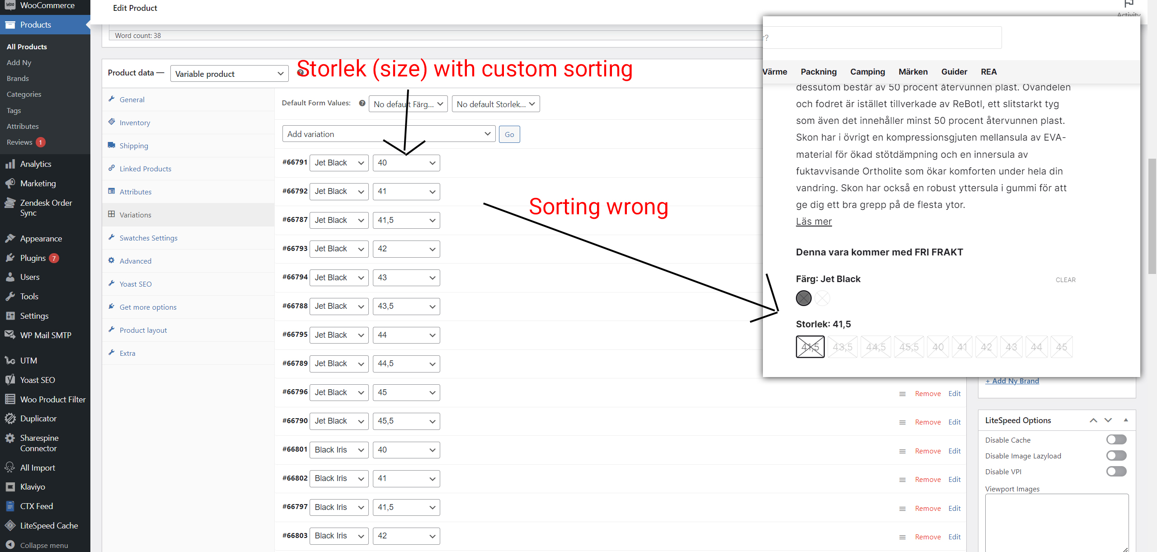1157x552 pixels.
Task: Enable the Disable Cache toggle
Action: (1116, 439)
